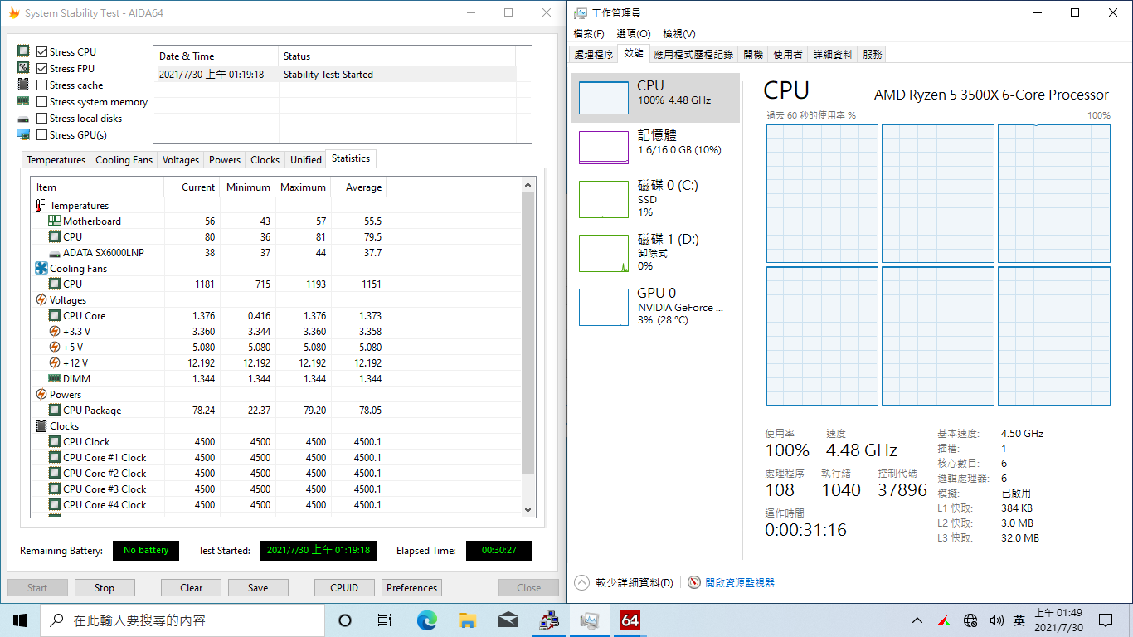Click the Motherboard row icon in AIDA64
The width and height of the screenshot is (1133, 637).
point(55,221)
